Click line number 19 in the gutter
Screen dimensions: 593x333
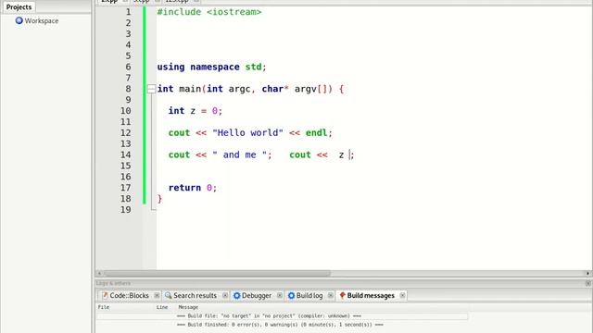point(126,210)
